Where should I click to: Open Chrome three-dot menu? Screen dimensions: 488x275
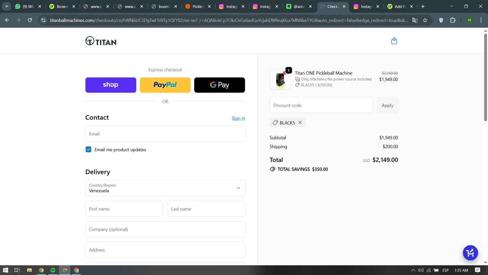coord(481,20)
